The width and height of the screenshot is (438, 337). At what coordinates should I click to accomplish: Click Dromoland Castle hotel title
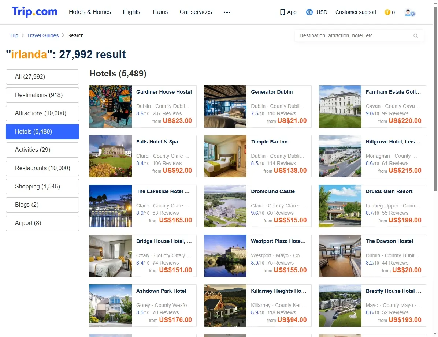coord(273,191)
